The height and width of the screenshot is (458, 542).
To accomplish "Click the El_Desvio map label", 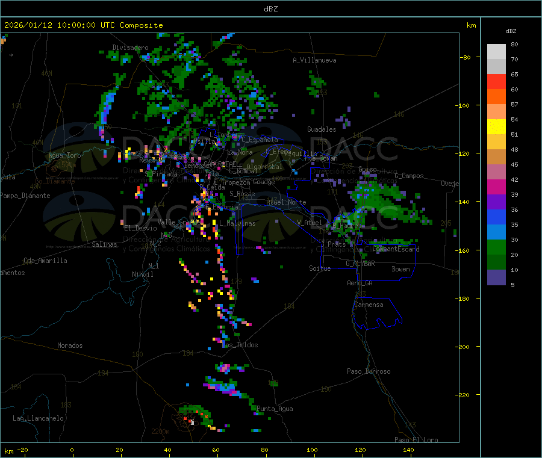I will click(x=141, y=228).
